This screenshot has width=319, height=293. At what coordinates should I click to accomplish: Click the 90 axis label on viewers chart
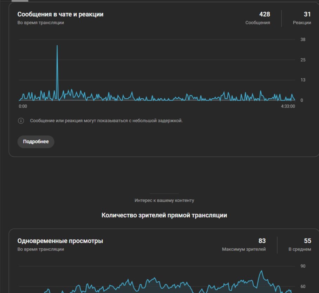303,266
